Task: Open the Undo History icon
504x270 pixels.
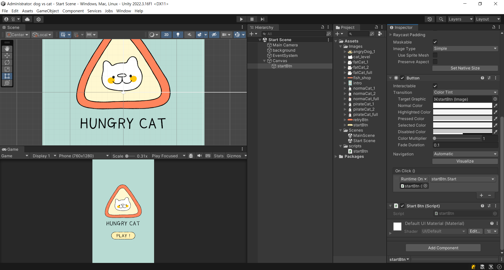Action: click(x=430, y=19)
